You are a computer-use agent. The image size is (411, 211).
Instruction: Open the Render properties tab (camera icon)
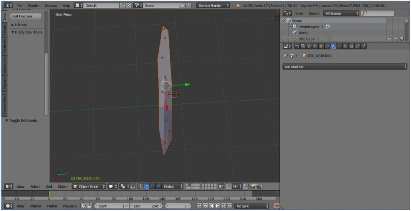[x=297, y=46]
